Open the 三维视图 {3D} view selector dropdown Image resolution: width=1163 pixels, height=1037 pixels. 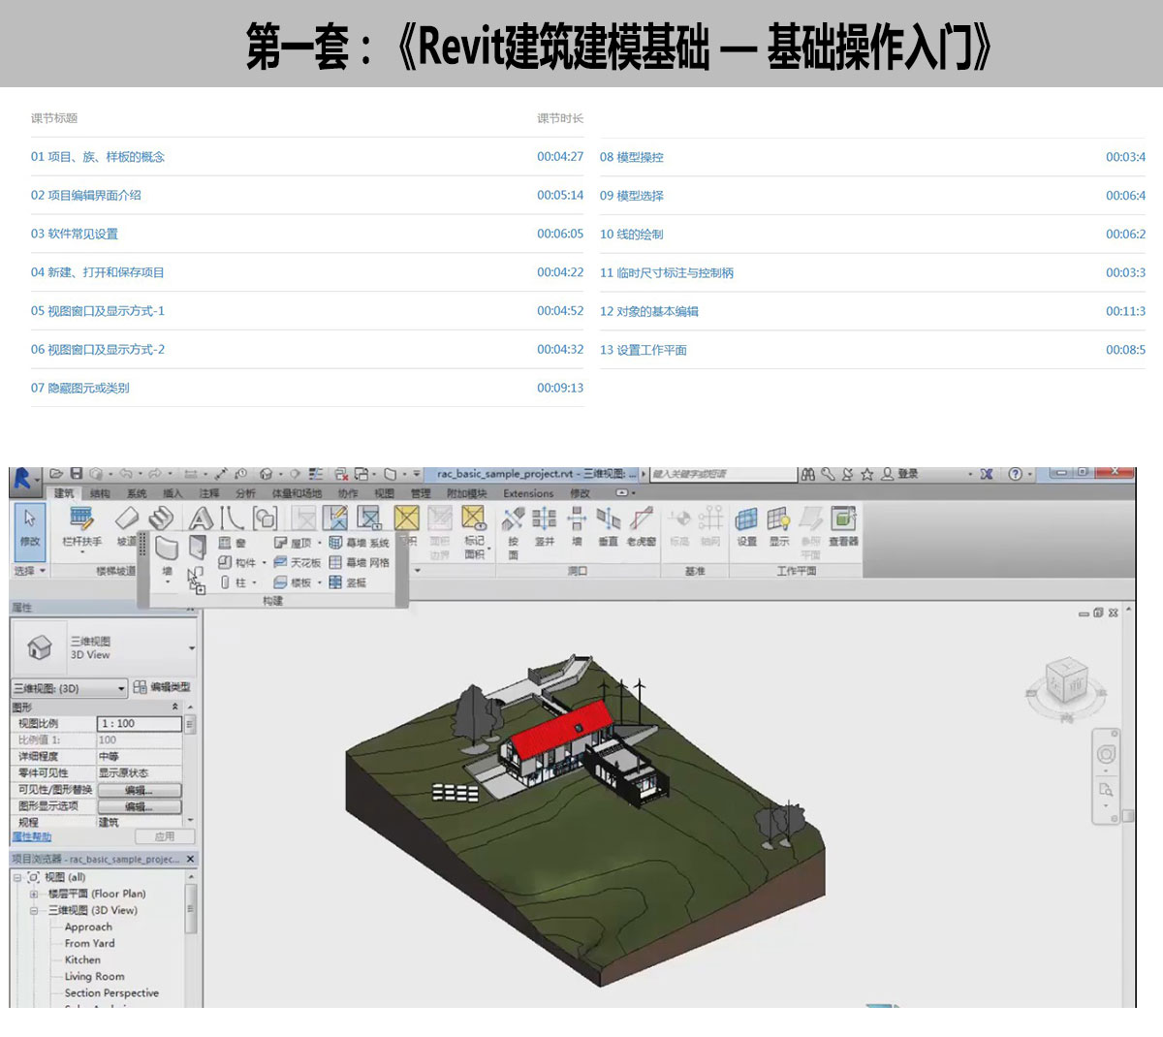pos(70,688)
